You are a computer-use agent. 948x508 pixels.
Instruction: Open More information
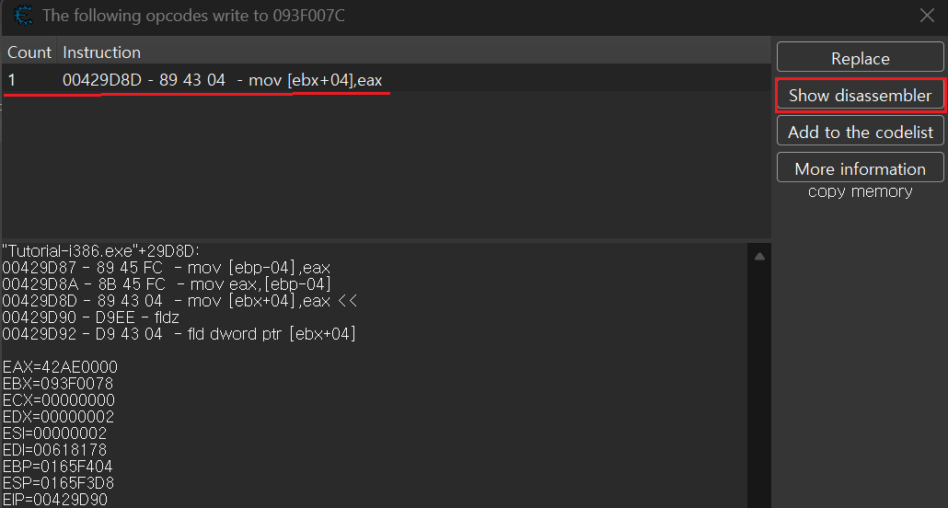[860, 169]
